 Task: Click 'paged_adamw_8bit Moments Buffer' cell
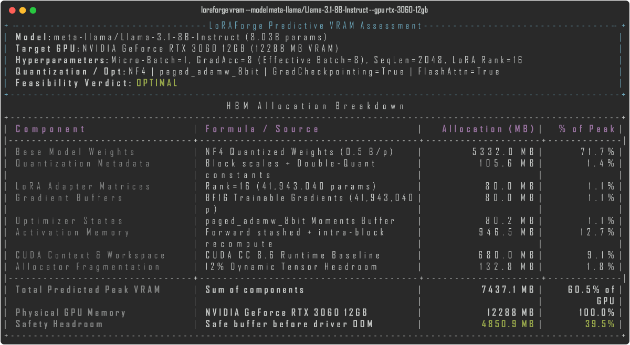pyautogui.click(x=300, y=221)
